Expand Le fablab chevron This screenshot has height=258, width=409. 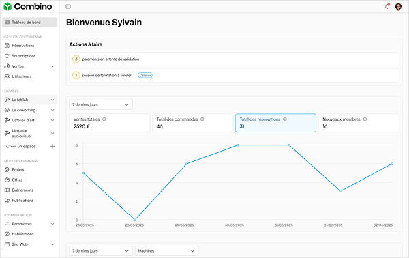click(x=52, y=100)
